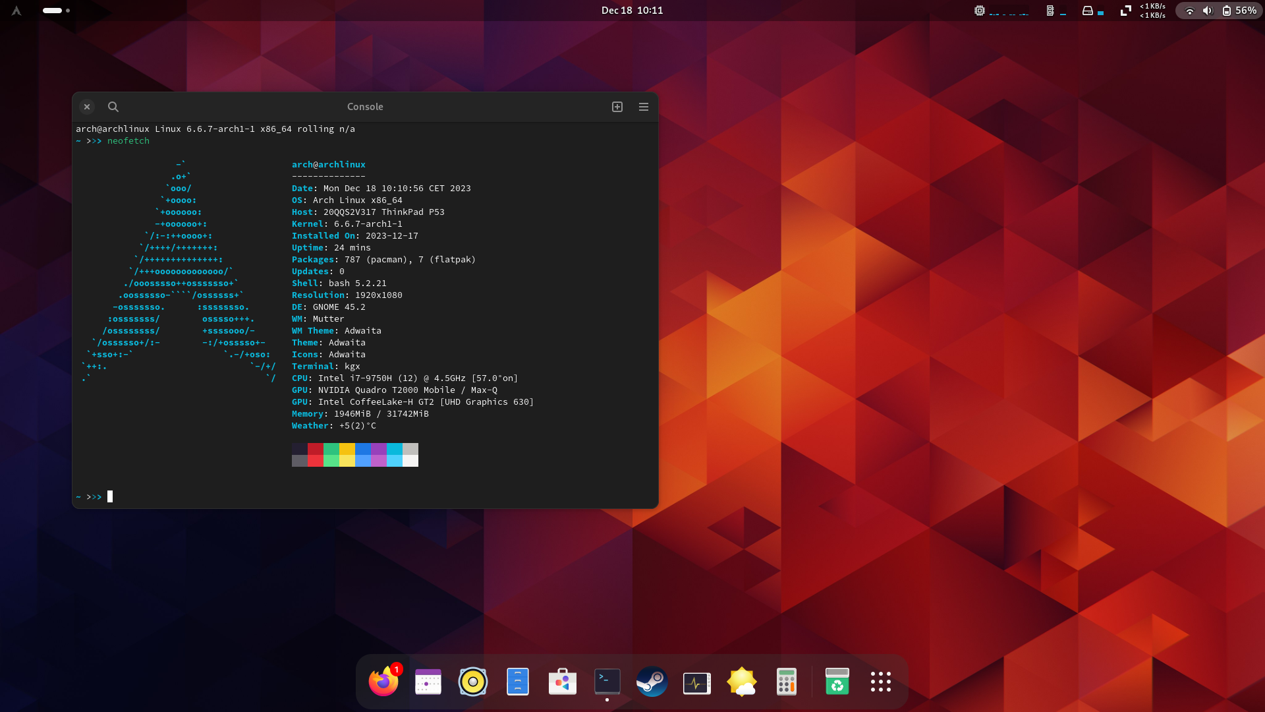Click the 'Kernel: 6.6.7-arch1-1' line
This screenshot has width=1265, height=712.
(x=347, y=224)
